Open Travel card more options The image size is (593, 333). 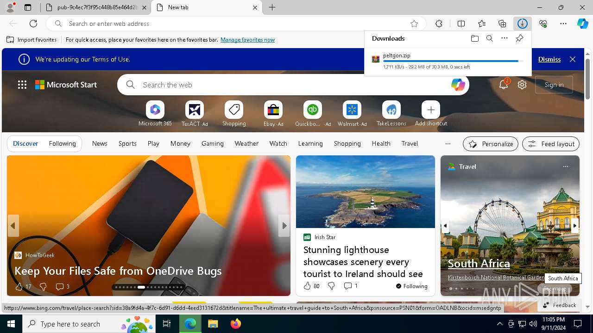[565, 166]
